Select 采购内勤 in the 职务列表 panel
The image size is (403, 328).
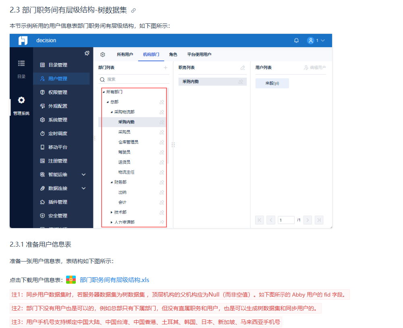(212, 82)
